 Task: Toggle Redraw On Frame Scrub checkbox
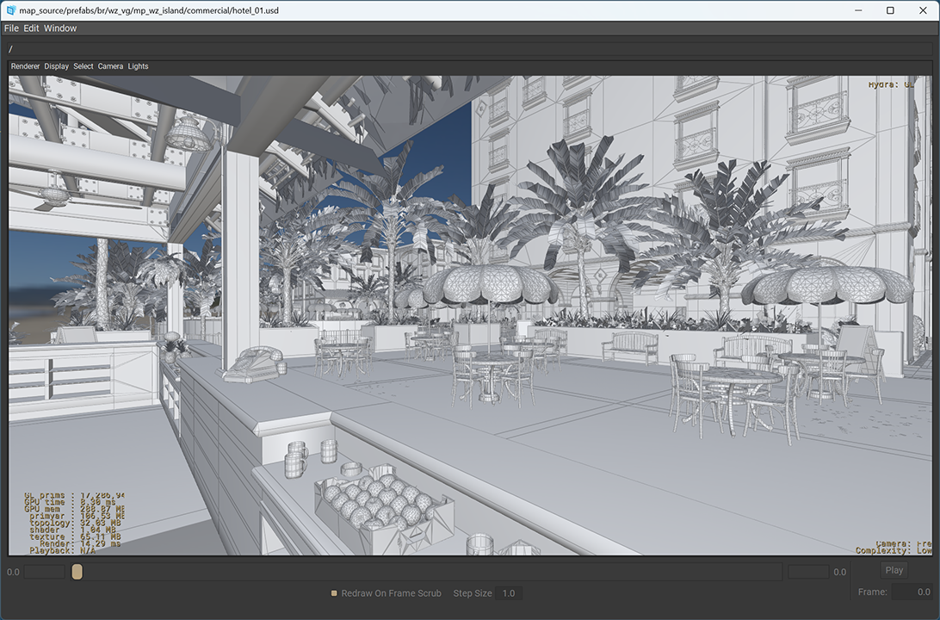pos(334,593)
